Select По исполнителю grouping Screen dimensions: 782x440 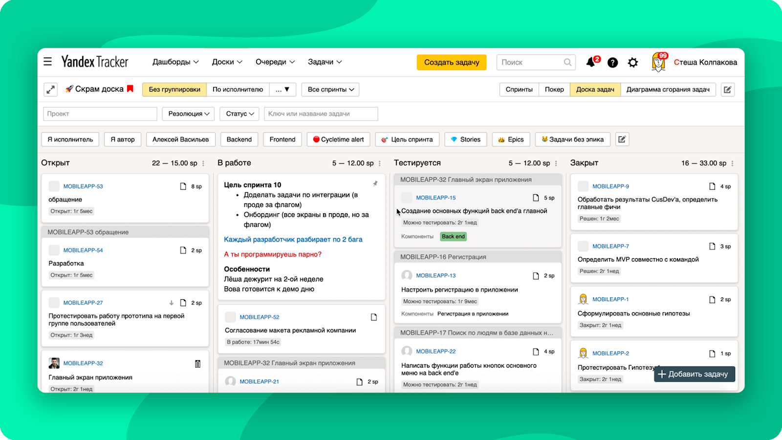pos(238,89)
